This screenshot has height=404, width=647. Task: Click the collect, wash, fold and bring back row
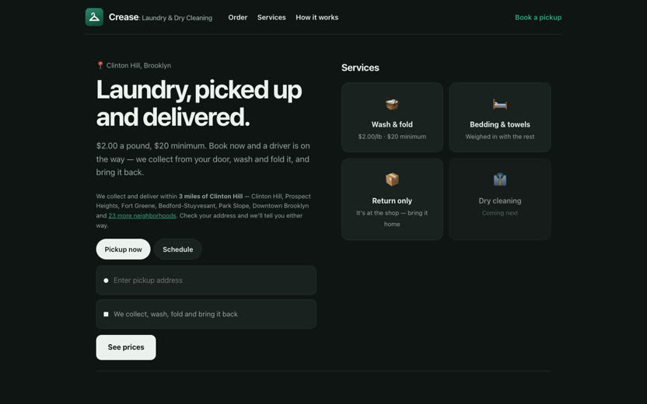(206, 314)
